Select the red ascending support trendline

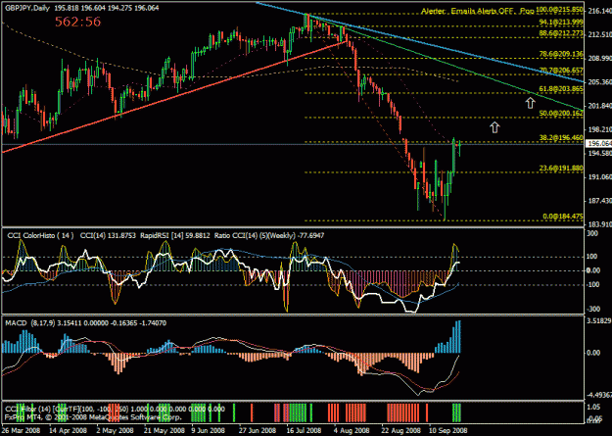(x=174, y=96)
